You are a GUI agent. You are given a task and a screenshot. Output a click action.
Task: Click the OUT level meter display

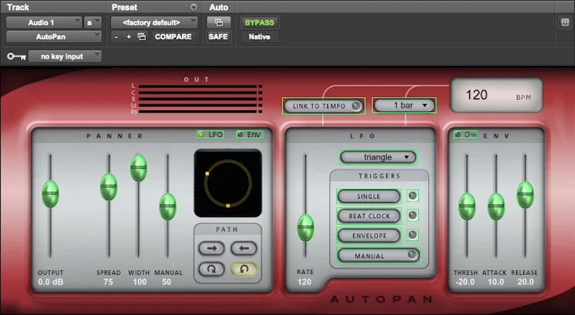[x=201, y=99]
